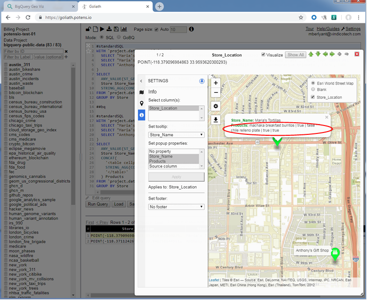Open the austin_311 dataset
This screenshot has width=367, height=300.
click(x=20, y=65)
